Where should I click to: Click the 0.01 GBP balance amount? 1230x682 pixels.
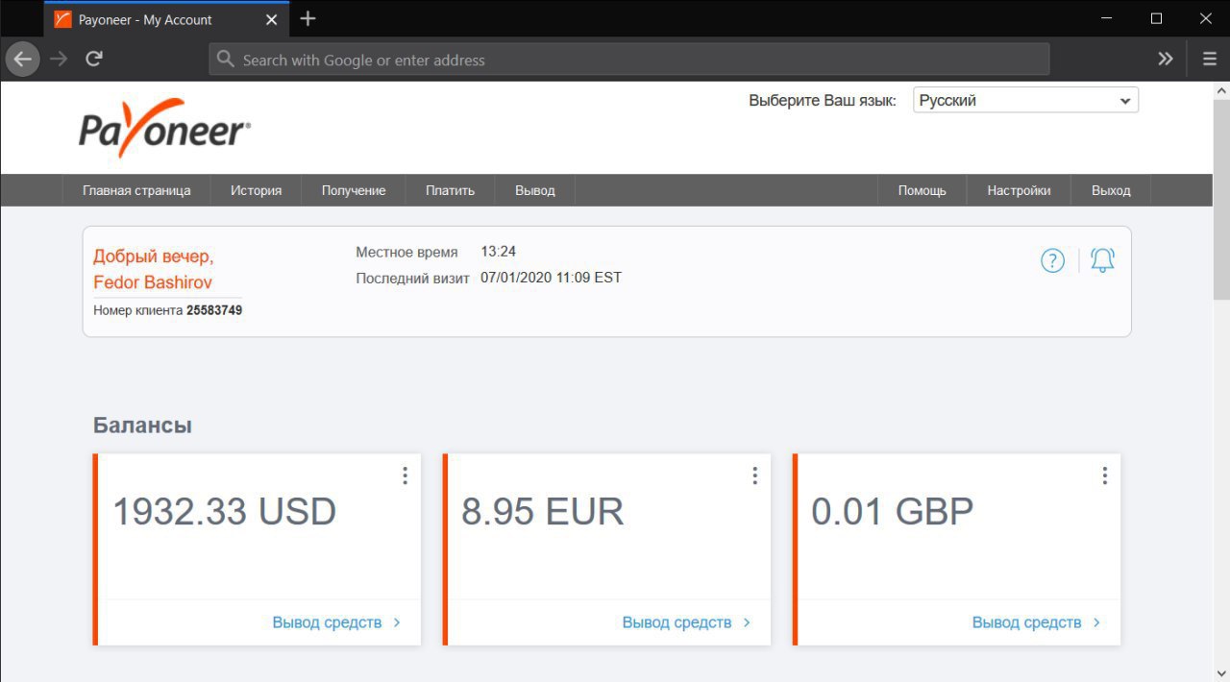click(x=893, y=511)
